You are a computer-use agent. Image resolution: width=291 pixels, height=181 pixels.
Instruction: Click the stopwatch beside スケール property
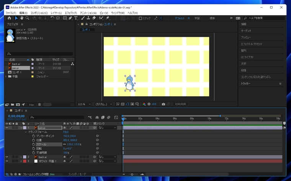[x=33, y=144]
